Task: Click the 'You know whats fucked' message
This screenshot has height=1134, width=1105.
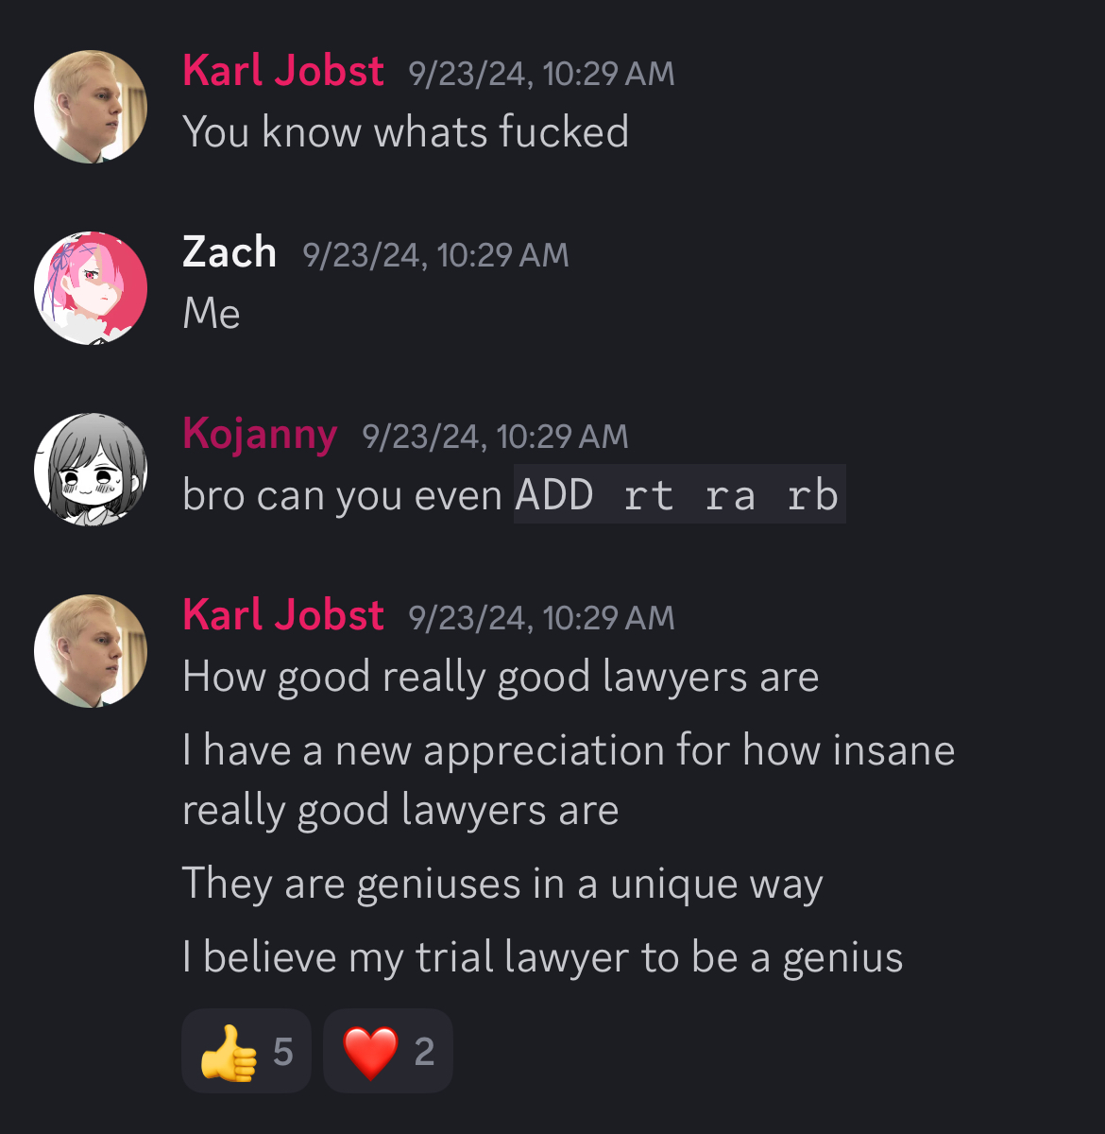Action: coord(406,131)
